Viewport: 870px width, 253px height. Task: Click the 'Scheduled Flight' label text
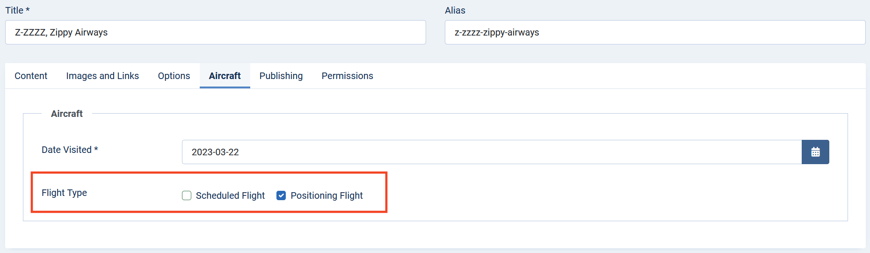(x=230, y=195)
